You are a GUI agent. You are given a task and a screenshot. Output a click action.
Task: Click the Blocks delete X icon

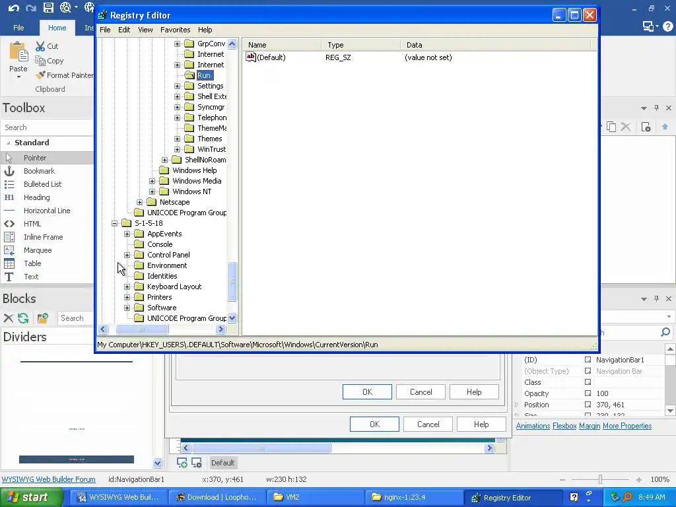(8, 318)
